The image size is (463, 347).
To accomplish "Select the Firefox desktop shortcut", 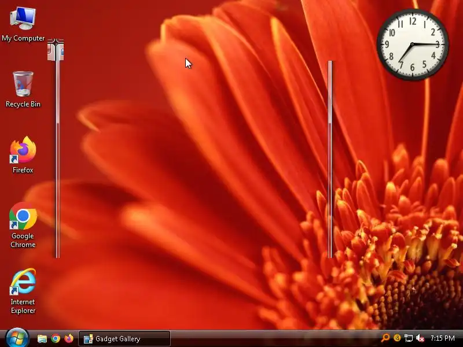I will (x=23, y=154).
